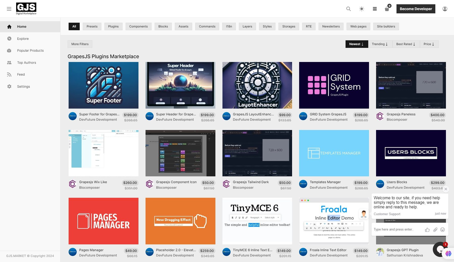Image resolution: width=454 pixels, height=262 pixels.
Task: Dismiss the welcome chat popup
Action: point(446,189)
